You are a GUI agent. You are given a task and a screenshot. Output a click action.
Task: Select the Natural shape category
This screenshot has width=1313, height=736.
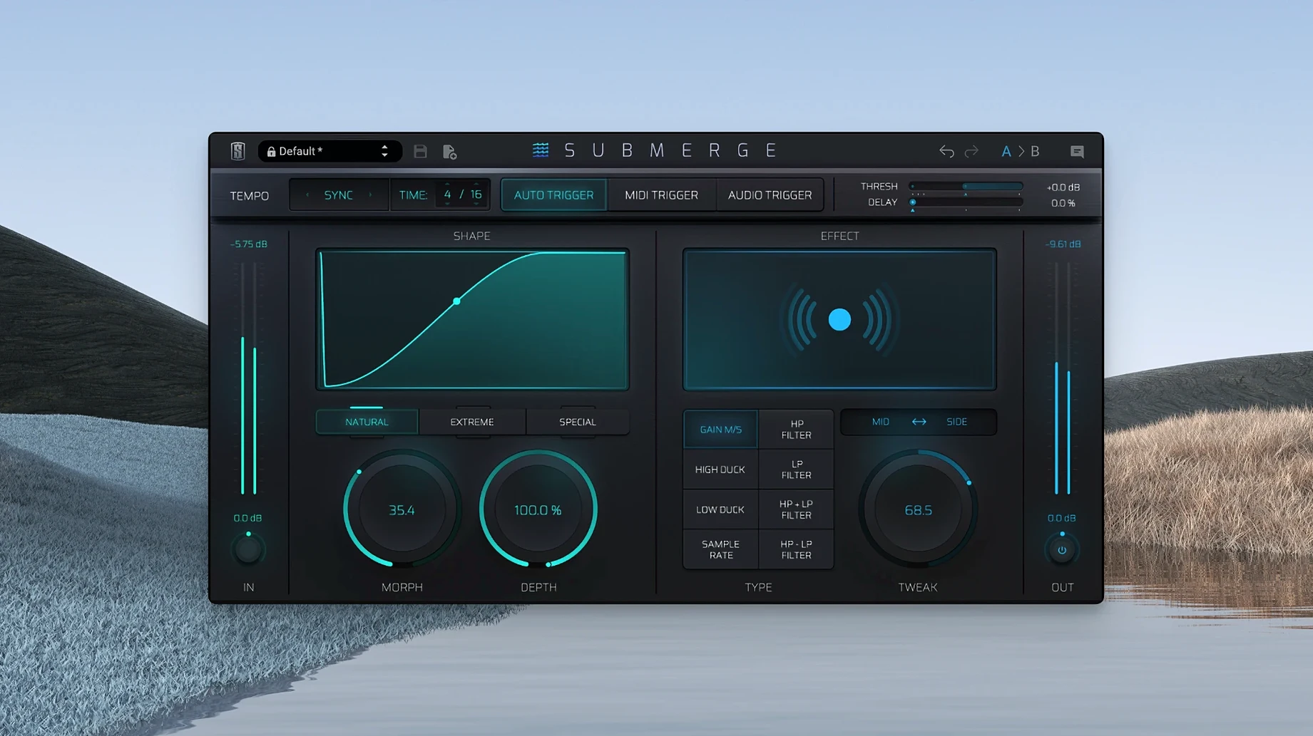click(x=367, y=422)
